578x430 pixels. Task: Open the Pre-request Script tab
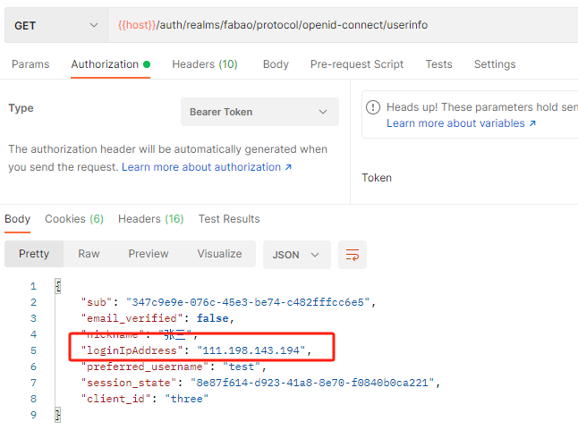357,64
